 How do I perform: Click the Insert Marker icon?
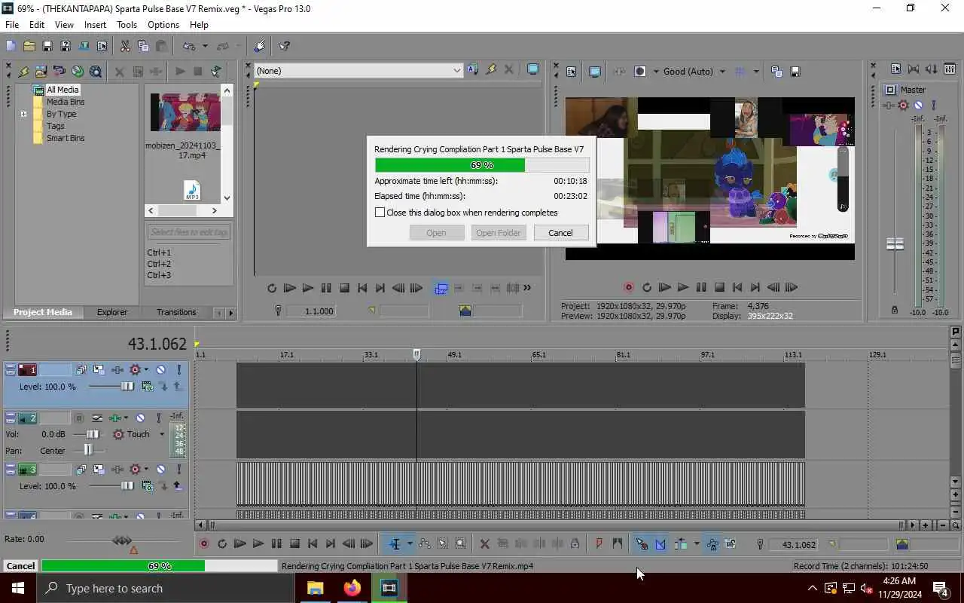pos(599,543)
